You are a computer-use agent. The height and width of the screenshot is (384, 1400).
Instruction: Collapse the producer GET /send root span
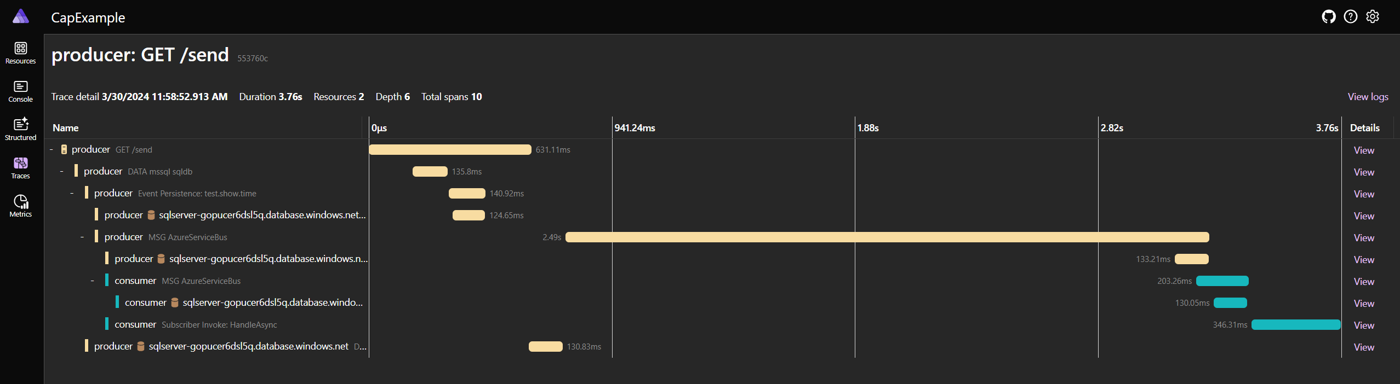(x=52, y=150)
